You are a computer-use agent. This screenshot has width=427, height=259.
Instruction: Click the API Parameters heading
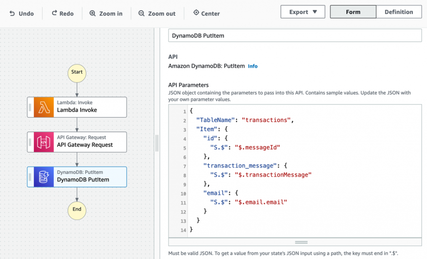[x=188, y=85]
